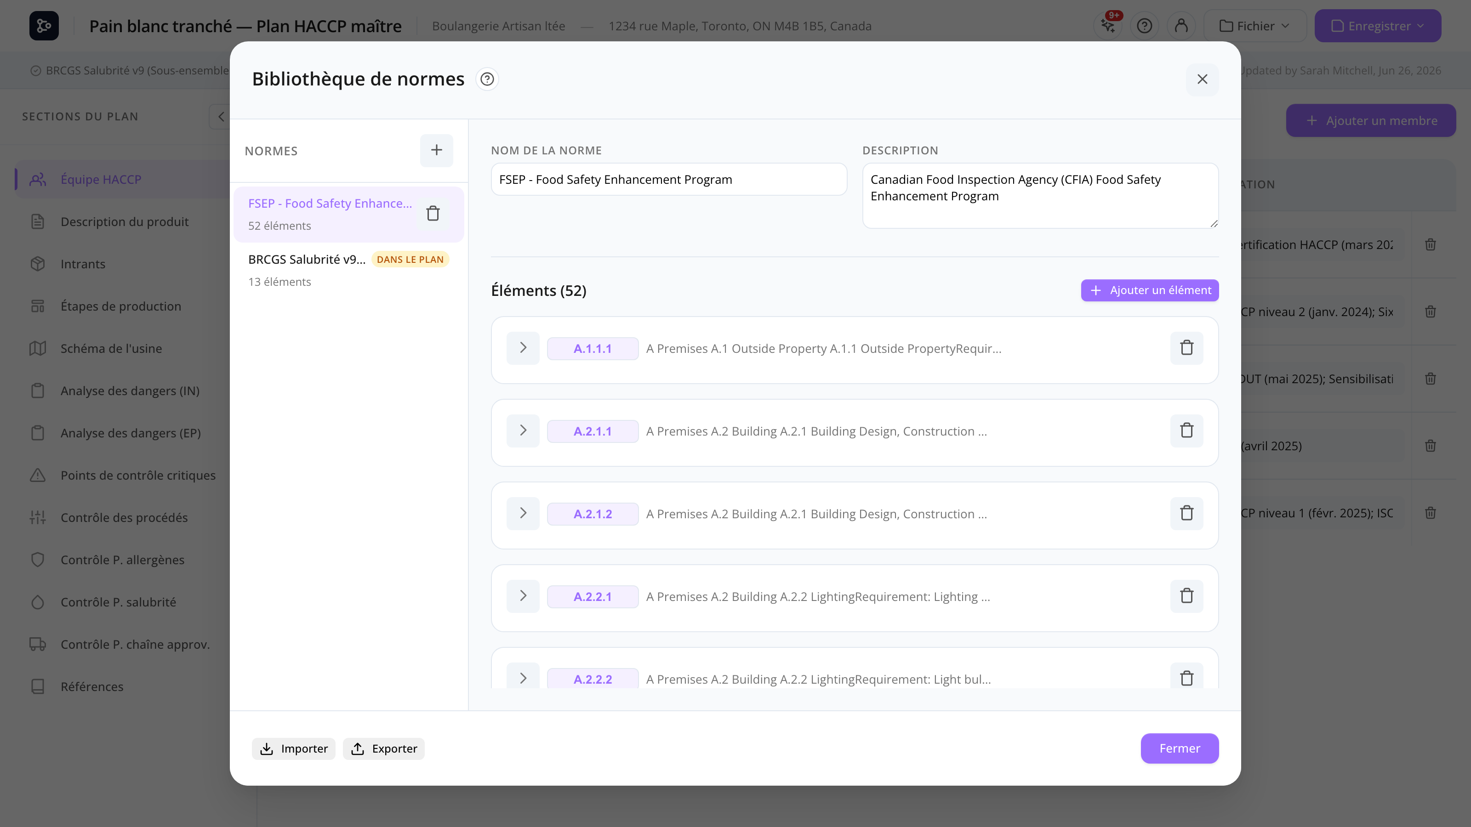Open Analyse des dangers (EP)
The image size is (1471, 827).
[x=123, y=433]
